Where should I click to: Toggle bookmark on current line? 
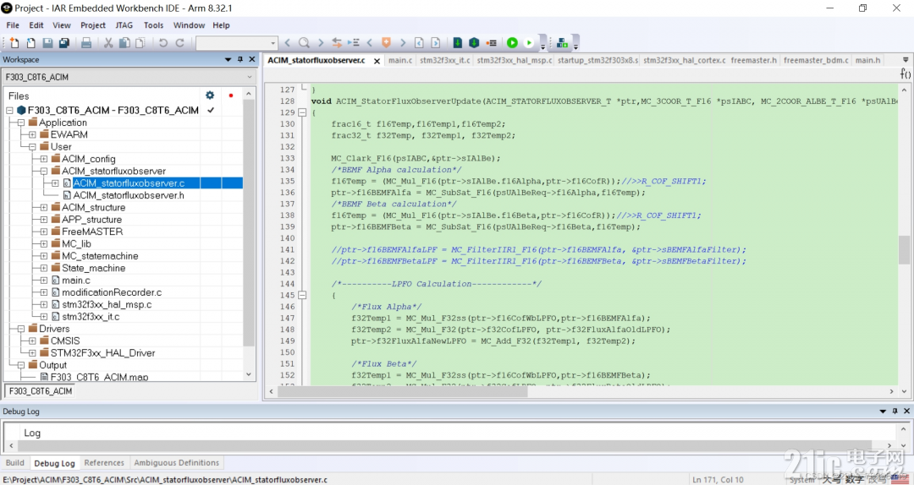tap(386, 42)
